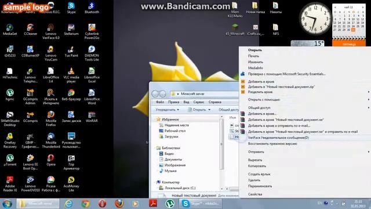The height and width of the screenshot is (209, 371).
Task: Click Explorer back navigation button
Action: tap(155, 94)
